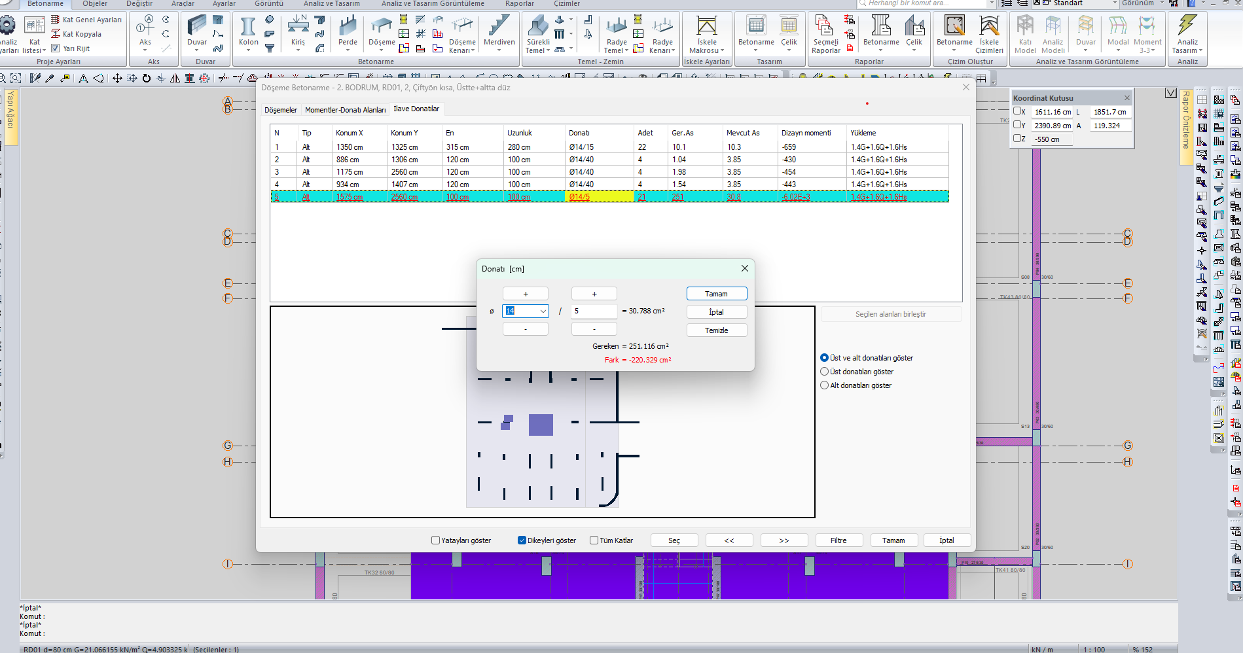
Task: Toggle Y checkbox in Koordinat Kutusu
Action: click(x=1017, y=124)
